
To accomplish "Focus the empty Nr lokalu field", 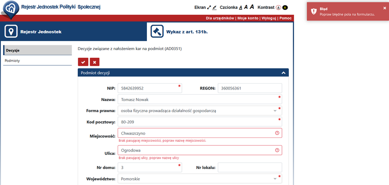I will tap(250, 168).
